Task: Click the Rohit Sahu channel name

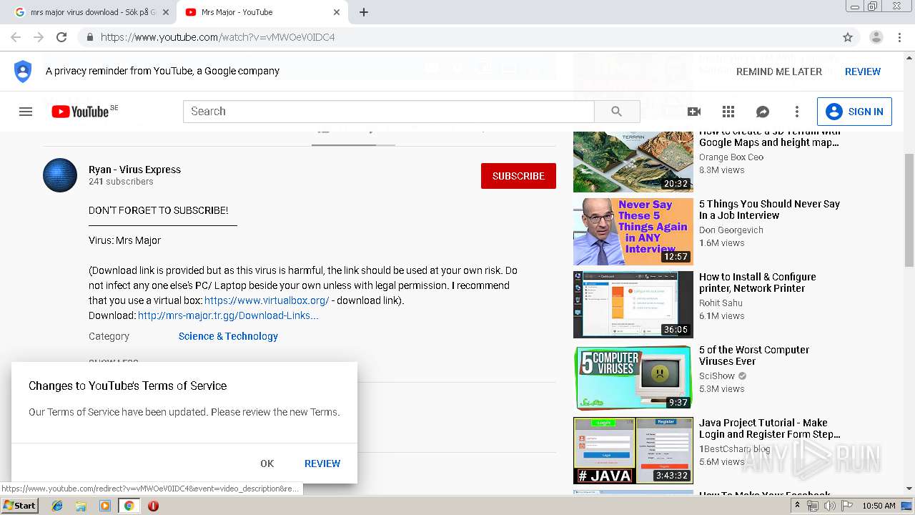Action: (x=721, y=303)
